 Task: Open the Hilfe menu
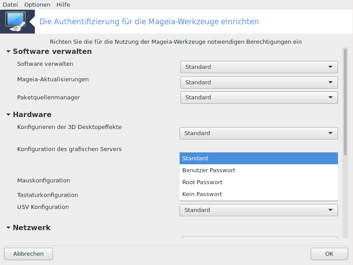point(63,4)
